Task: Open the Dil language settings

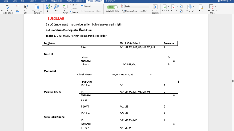Action: 56,8
